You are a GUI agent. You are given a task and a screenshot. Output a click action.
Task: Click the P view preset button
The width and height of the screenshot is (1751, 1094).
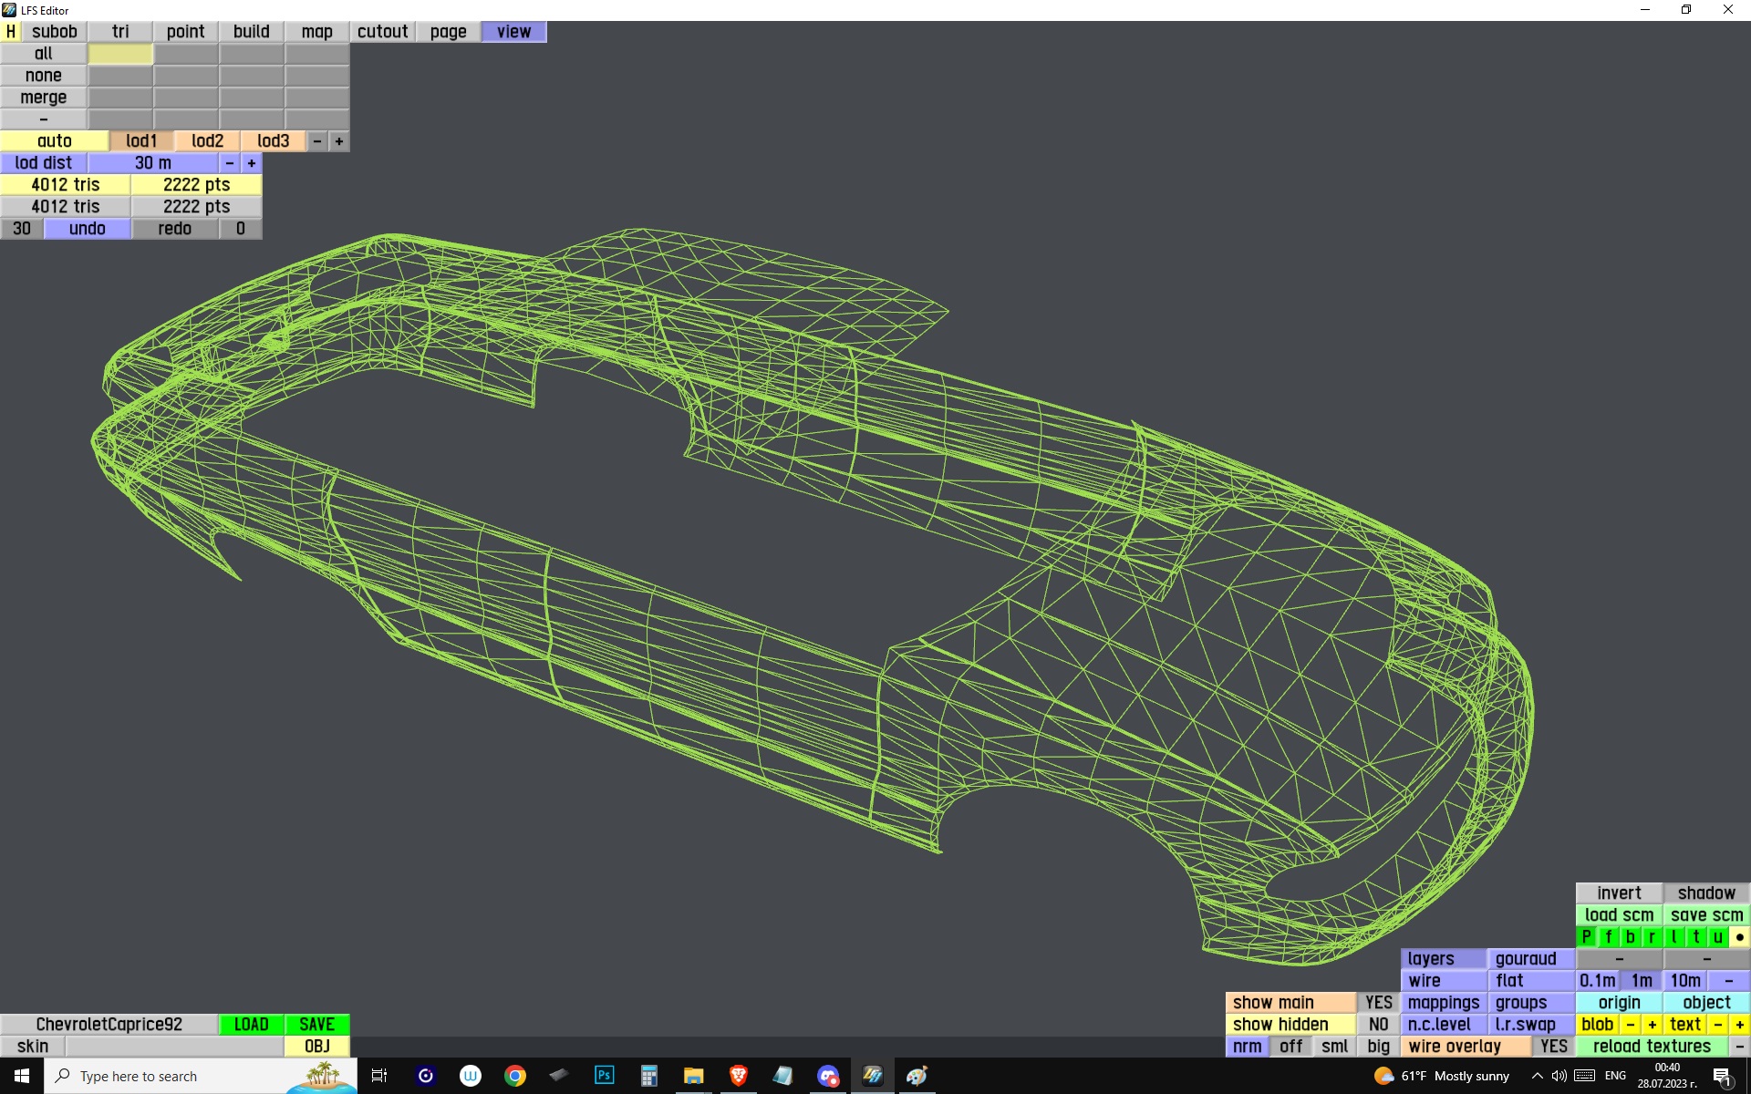(1586, 936)
